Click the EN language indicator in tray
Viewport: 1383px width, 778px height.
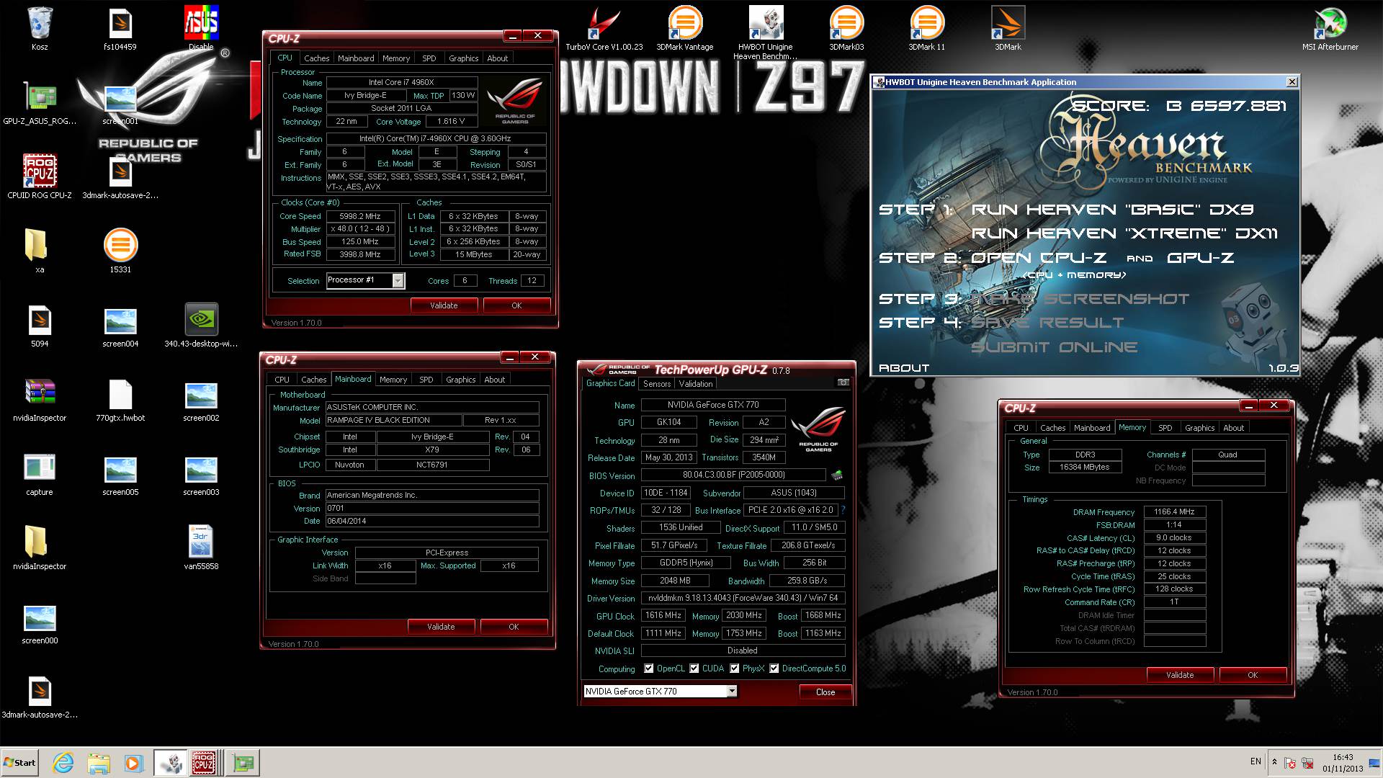1256,761
